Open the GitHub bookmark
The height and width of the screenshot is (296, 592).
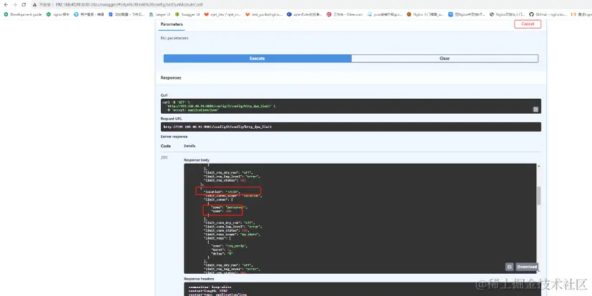(548, 14)
